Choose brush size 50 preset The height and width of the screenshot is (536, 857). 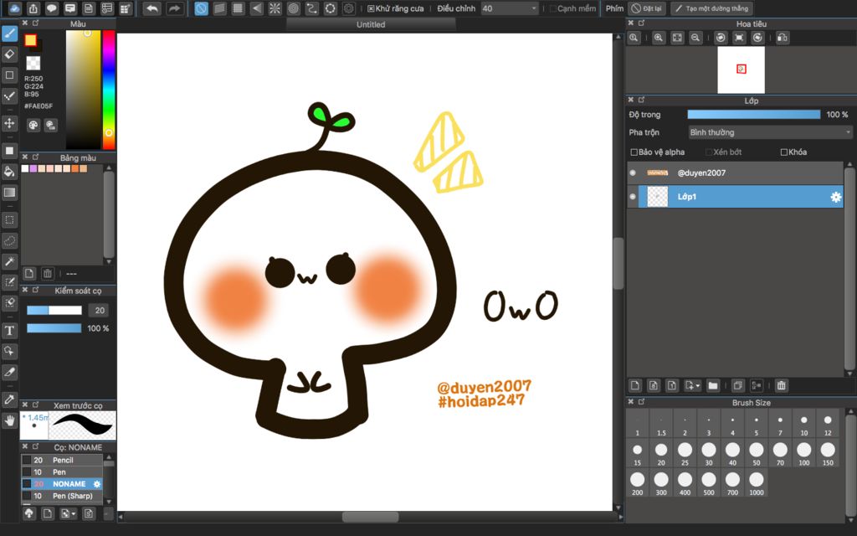pyautogui.click(x=757, y=453)
